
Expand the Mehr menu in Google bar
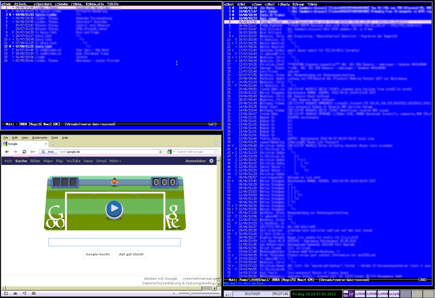115,161
